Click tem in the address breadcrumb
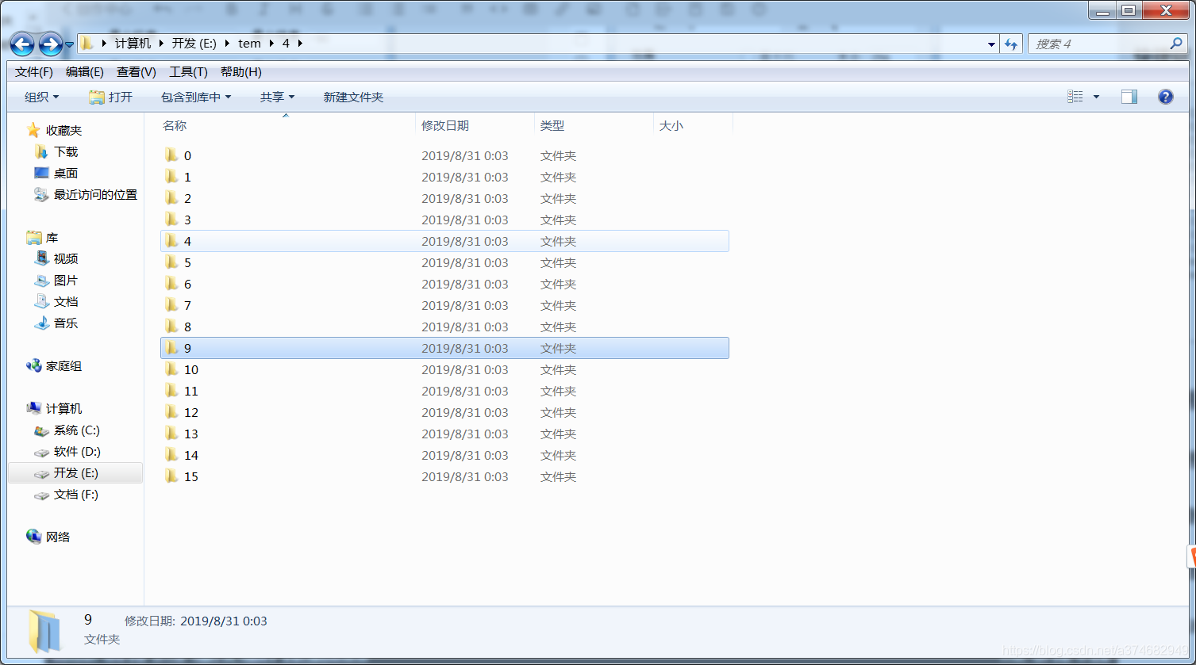The height and width of the screenshot is (665, 1196). [x=249, y=44]
